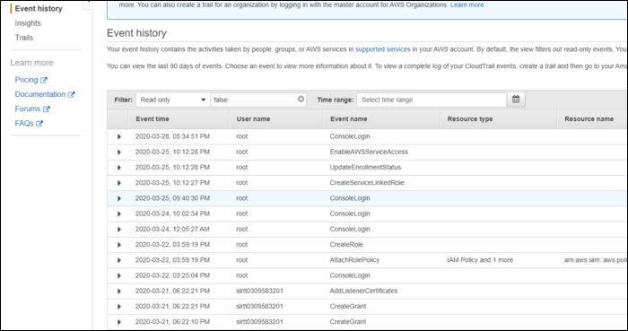
Task: Click 'IAM Policy and 1 more' resource type
Action: click(x=480, y=260)
